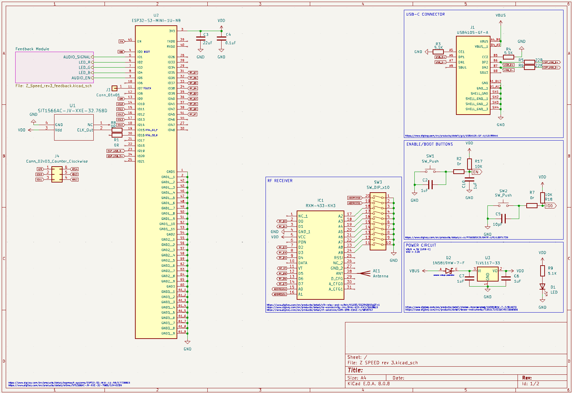Screen dimensions: 572x393
Task: Select the SW2 push button symbol
Action: click(x=503, y=205)
